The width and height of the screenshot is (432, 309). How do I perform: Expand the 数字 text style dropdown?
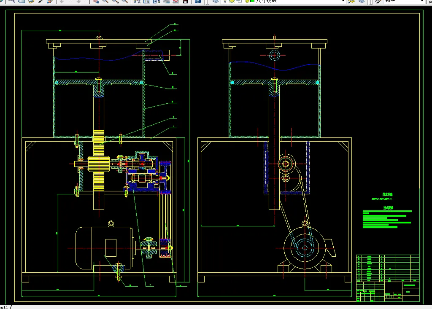(422, 1)
